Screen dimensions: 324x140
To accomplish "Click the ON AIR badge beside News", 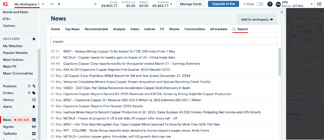I will click(x=21, y=120).
